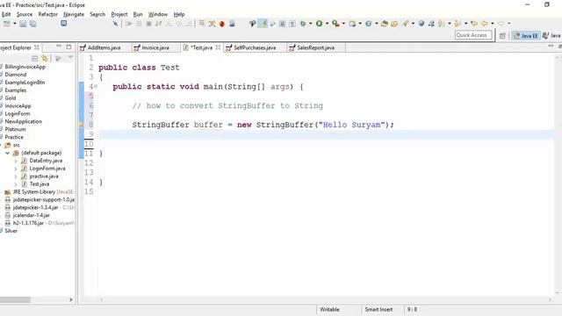Viewport: 562px width, 316px height.
Task: Open the Project menu
Action: pyautogui.click(x=119, y=14)
